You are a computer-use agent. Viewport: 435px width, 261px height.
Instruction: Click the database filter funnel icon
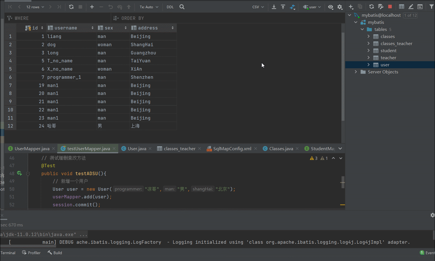431,7
